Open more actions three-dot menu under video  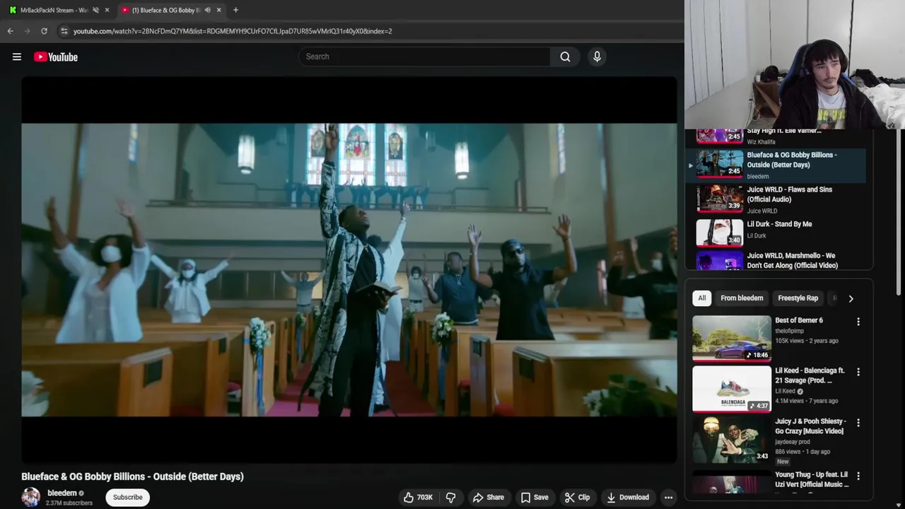tap(668, 497)
